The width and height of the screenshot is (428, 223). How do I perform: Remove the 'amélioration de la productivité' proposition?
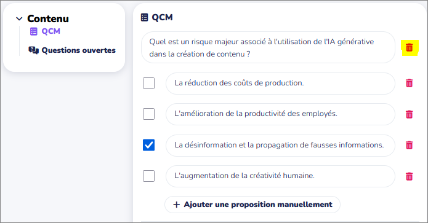(409, 114)
